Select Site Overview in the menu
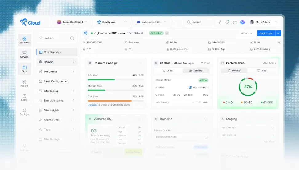This screenshot has width=299, height=170. (x=57, y=52)
